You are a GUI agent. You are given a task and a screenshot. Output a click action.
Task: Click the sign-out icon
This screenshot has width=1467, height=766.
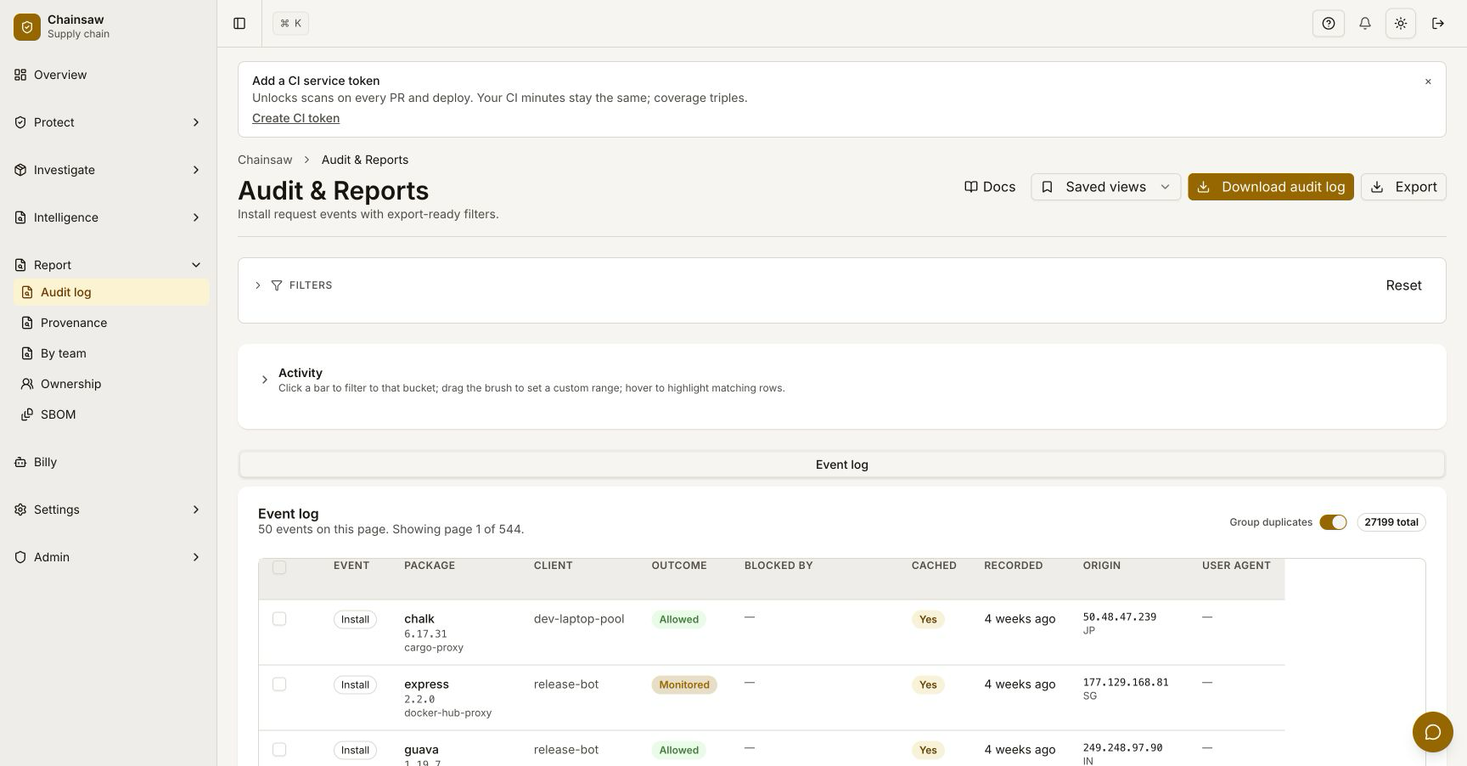1438,24
